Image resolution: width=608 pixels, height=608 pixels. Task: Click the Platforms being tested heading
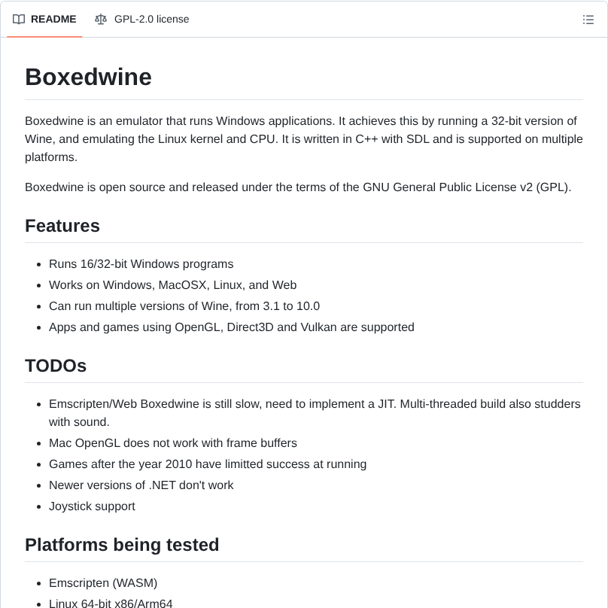[x=122, y=545]
